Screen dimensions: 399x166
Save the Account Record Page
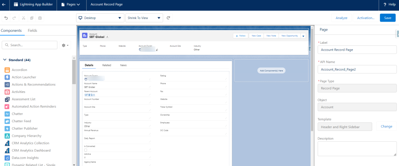[387, 18]
